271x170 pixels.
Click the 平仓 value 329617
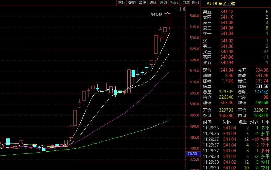[x=261, y=110]
